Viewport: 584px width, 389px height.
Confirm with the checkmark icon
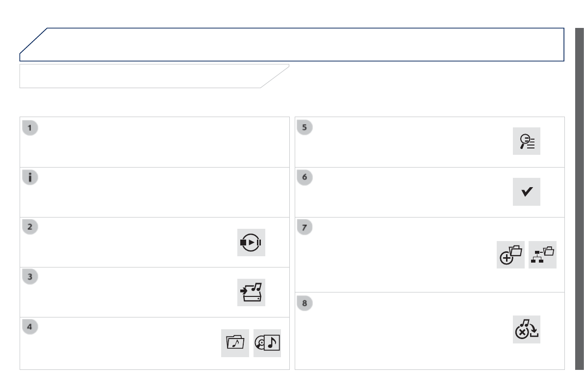point(527,192)
